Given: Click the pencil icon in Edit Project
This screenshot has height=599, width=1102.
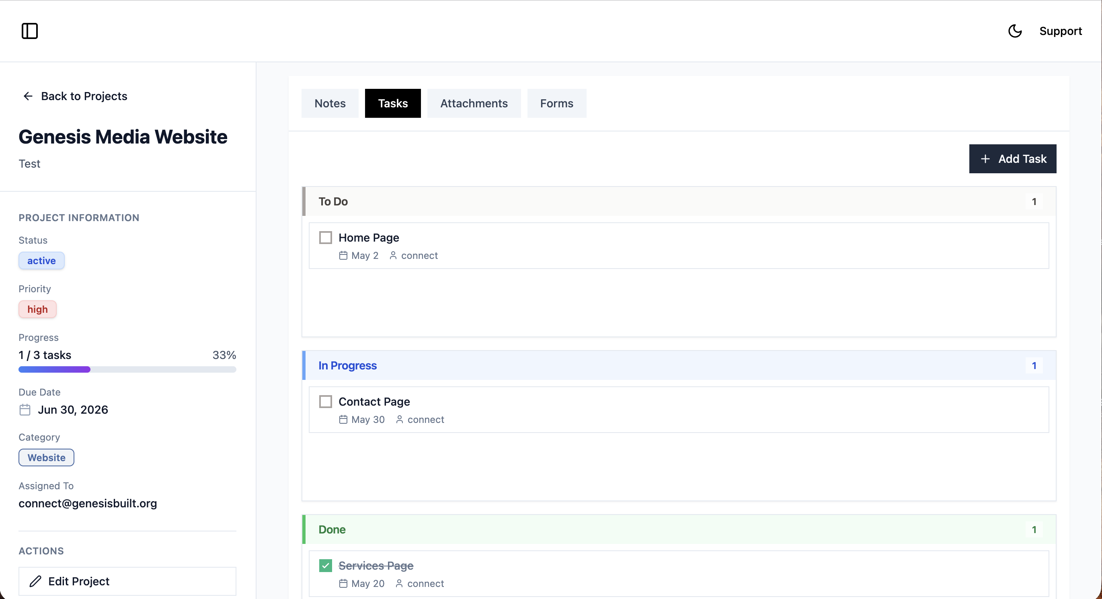Looking at the screenshot, I should pos(35,581).
